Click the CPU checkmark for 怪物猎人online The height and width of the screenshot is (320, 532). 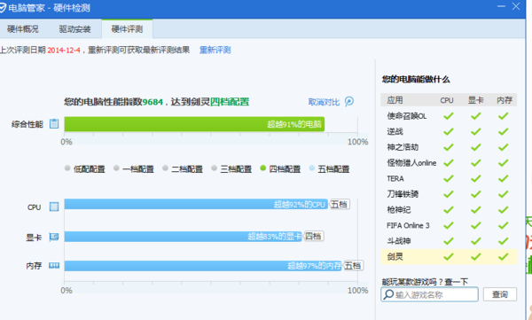point(449,163)
